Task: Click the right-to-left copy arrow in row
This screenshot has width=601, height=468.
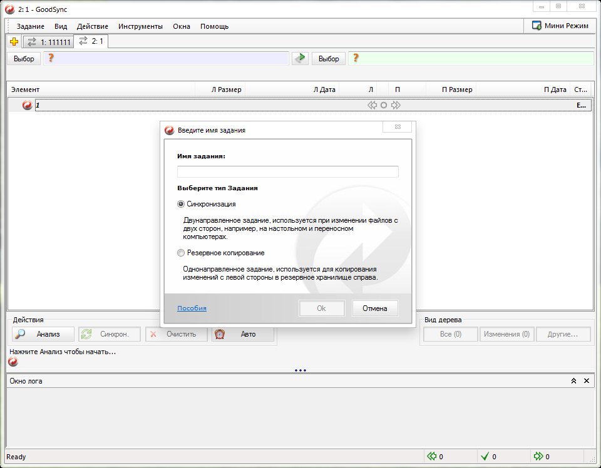Action: coord(372,106)
